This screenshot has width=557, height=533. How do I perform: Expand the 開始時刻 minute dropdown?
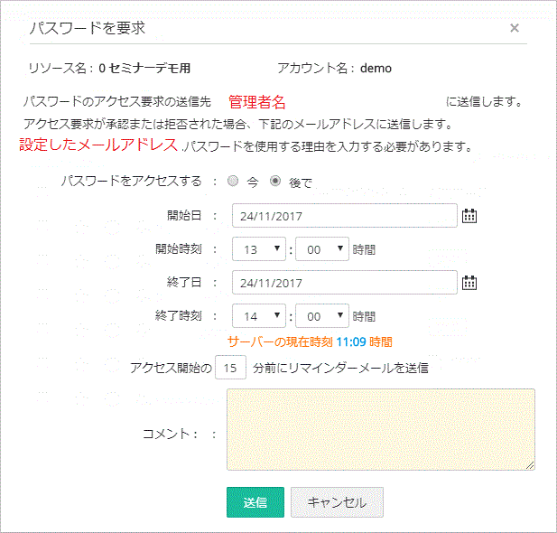coord(321,248)
